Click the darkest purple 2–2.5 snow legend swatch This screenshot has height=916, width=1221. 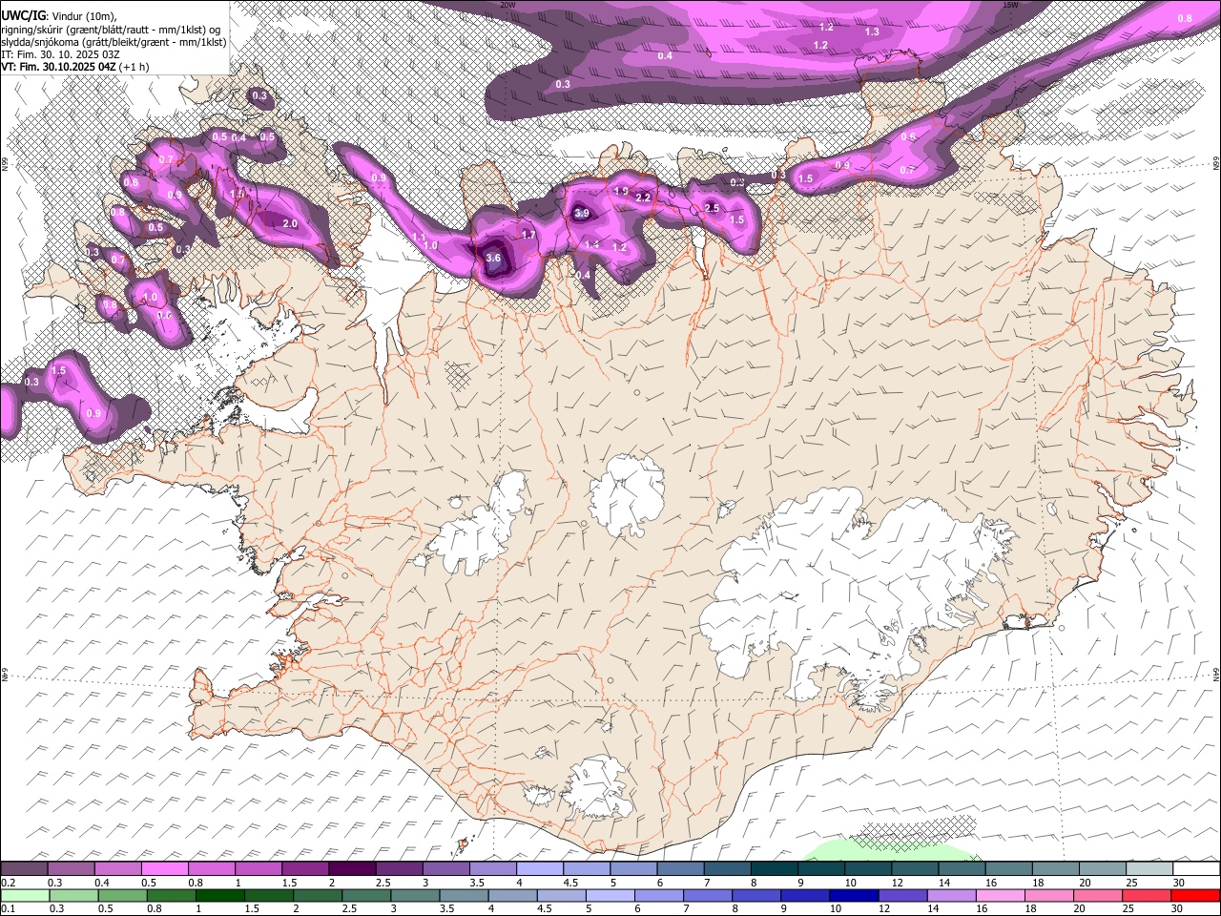coord(351,869)
